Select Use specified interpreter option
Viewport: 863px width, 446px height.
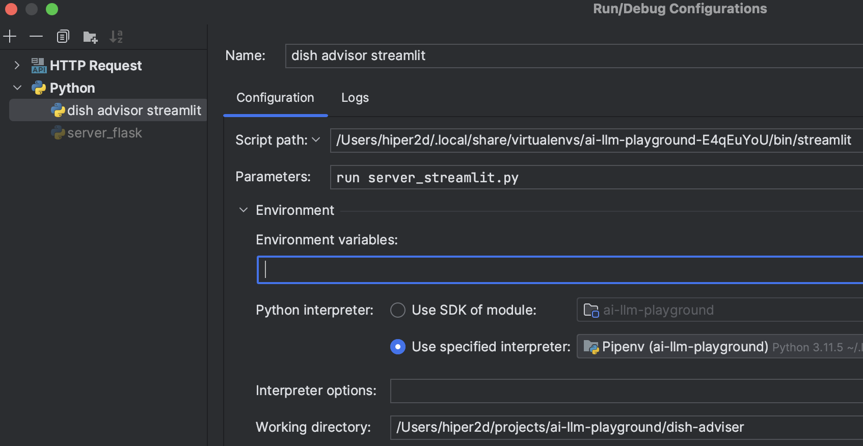click(x=398, y=347)
